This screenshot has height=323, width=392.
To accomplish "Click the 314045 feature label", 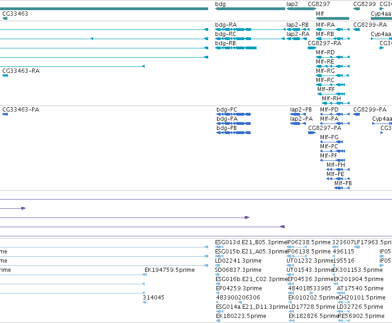I will click(153, 298).
